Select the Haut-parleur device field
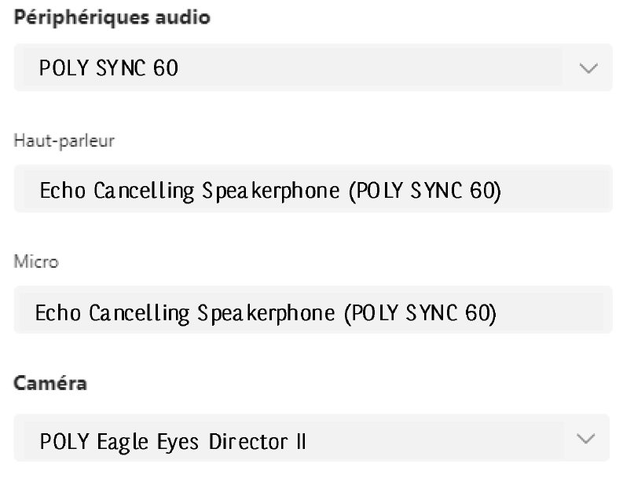The width and height of the screenshot is (623, 478). 312,191
